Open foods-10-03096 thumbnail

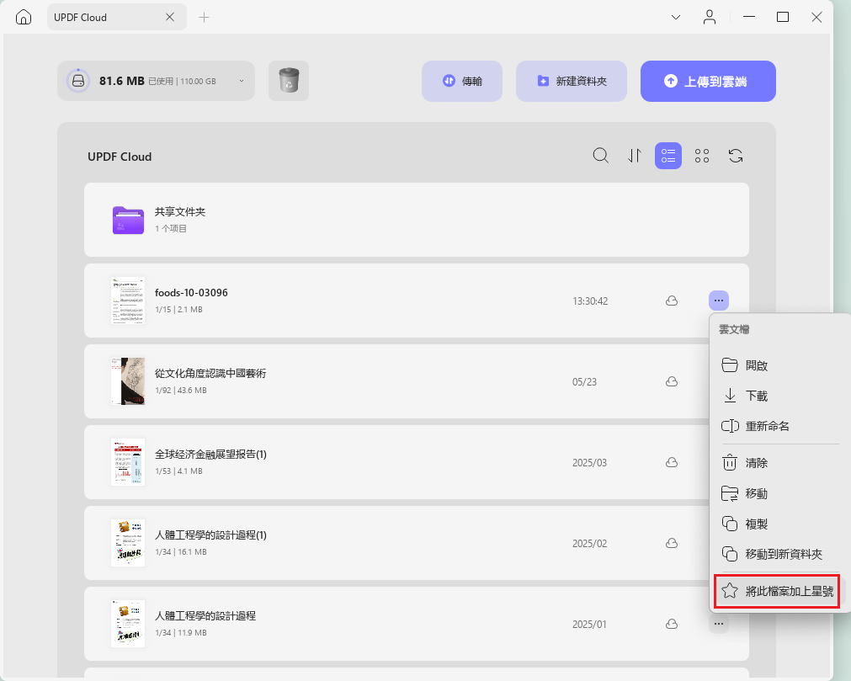point(128,301)
